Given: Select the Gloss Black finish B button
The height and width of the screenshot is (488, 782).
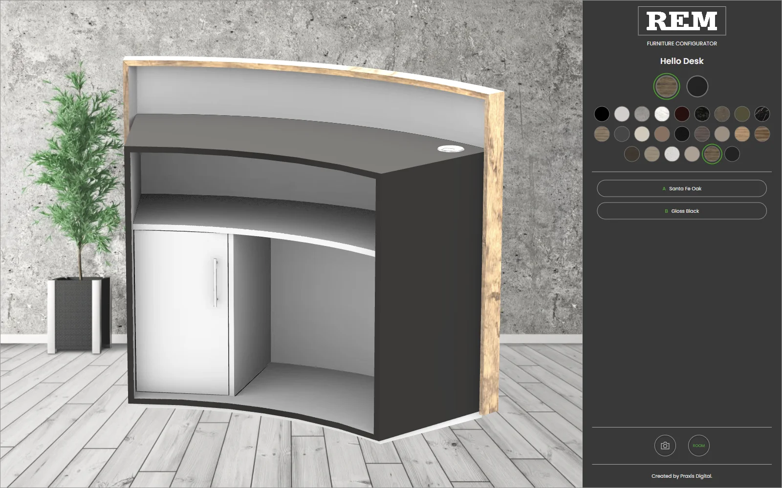Looking at the screenshot, I should 682,211.
